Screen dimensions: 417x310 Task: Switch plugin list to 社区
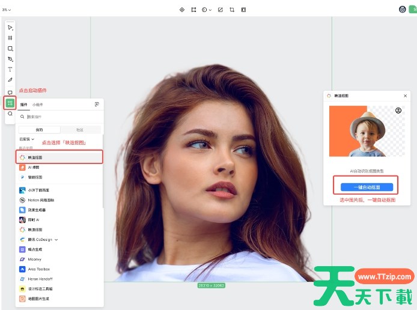click(x=80, y=129)
